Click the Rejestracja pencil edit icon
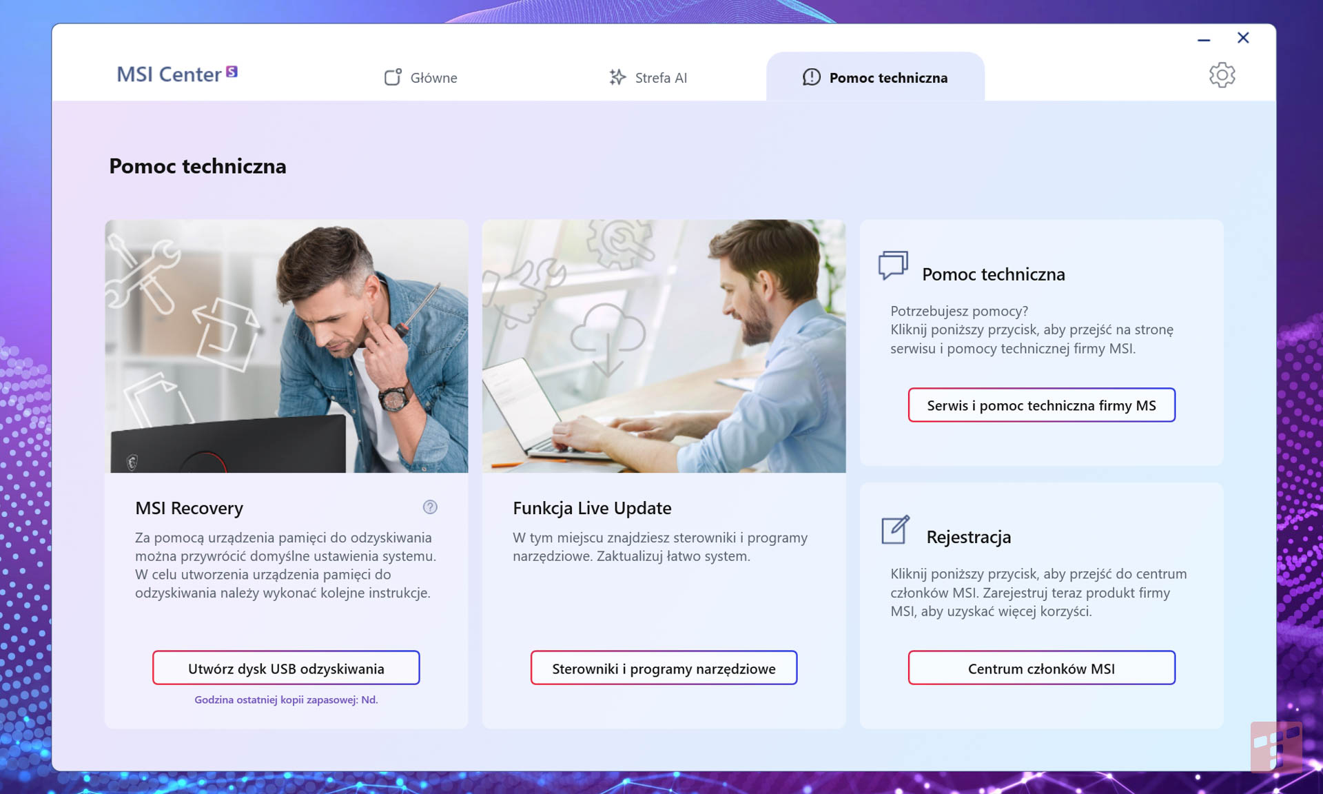Screen dimensions: 1323x794 pyautogui.click(x=895, y=529)
